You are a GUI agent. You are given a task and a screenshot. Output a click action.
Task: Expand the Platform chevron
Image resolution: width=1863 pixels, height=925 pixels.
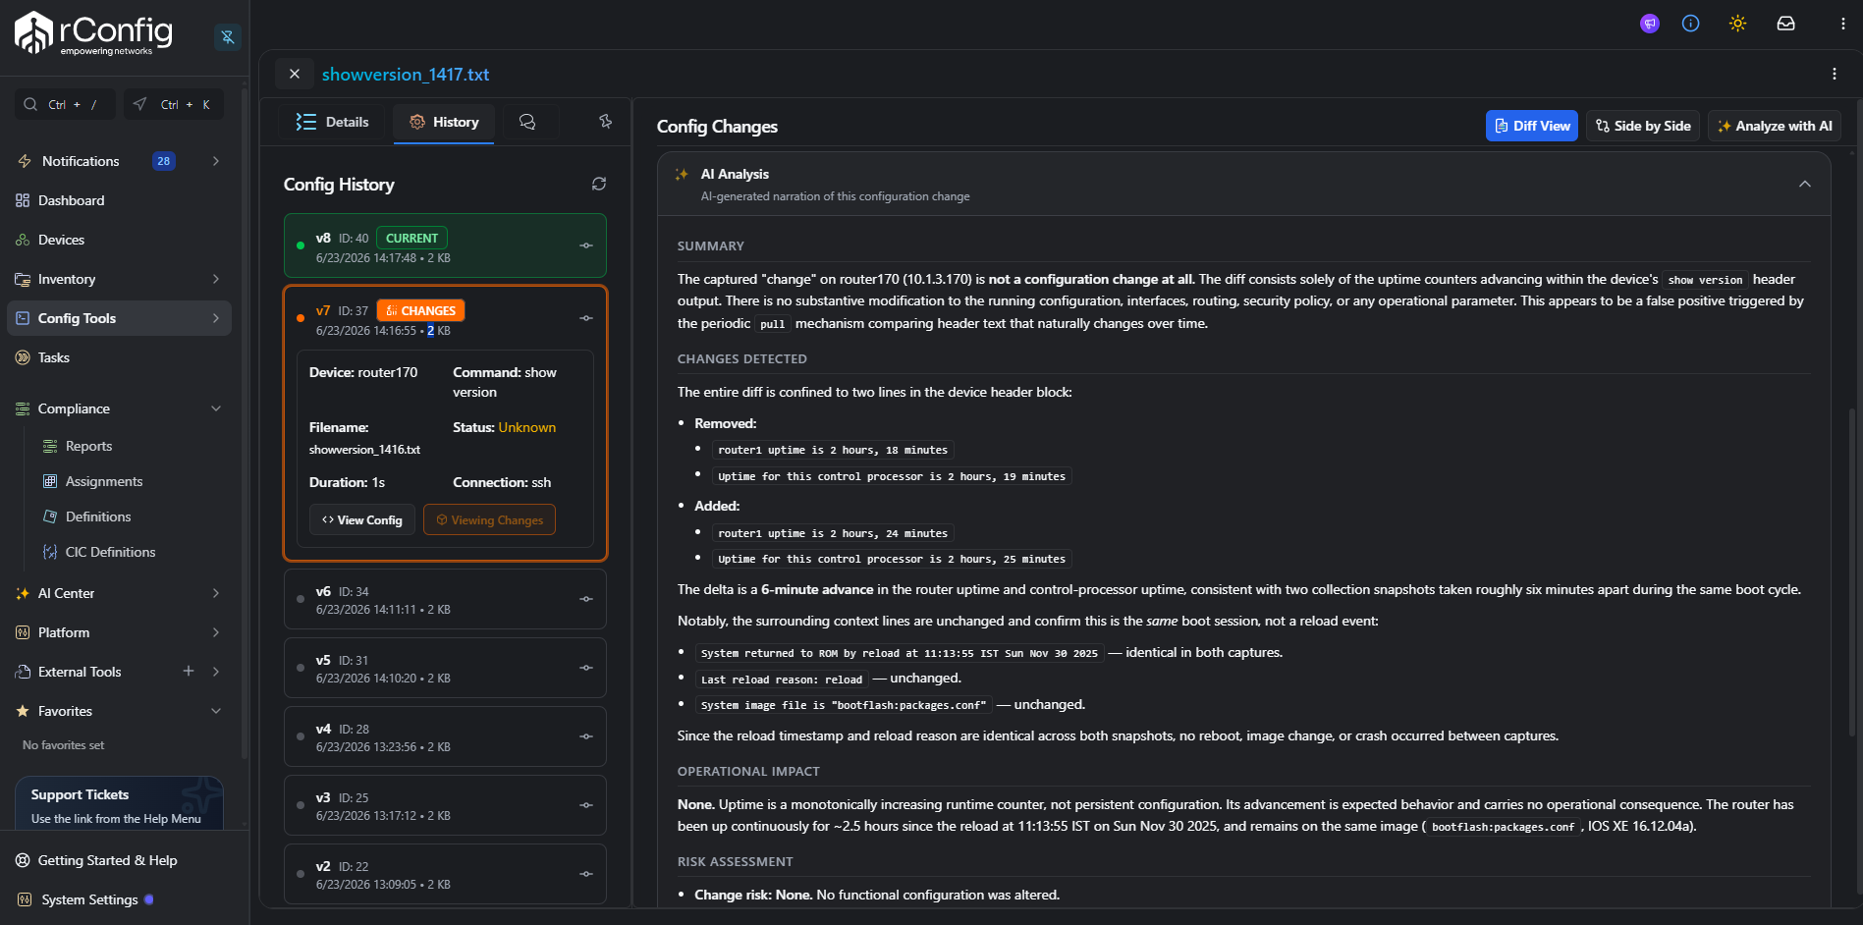click(215, 632)
